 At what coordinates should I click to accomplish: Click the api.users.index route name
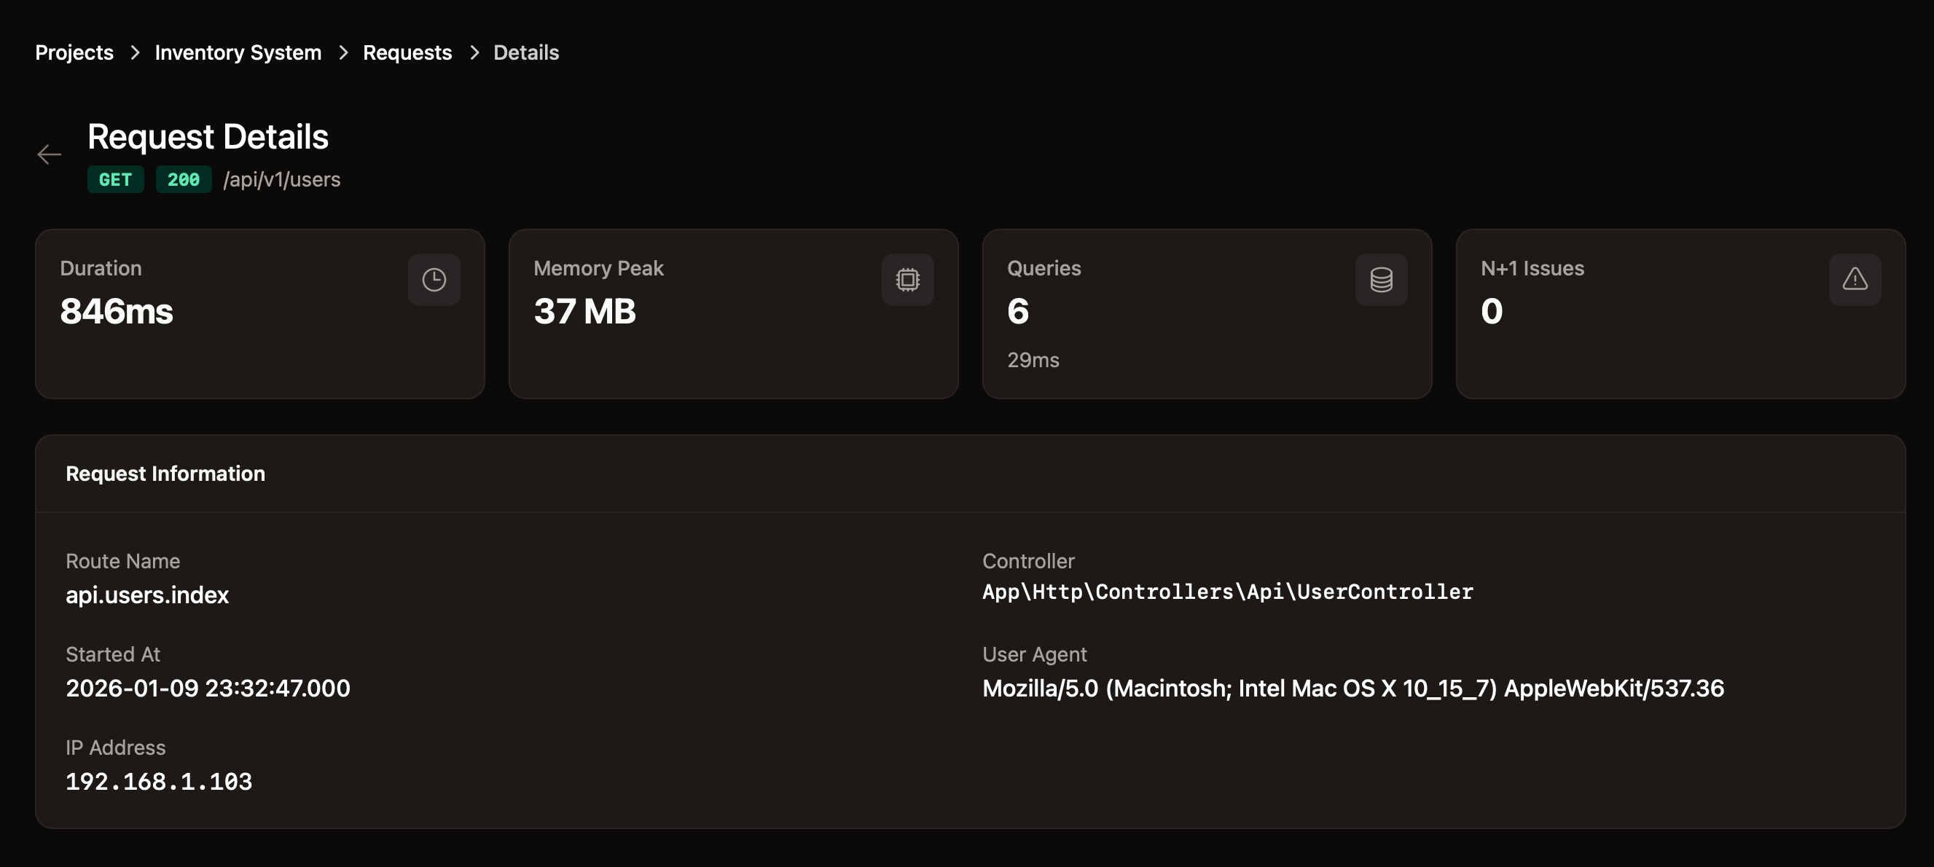click(147, 595)
